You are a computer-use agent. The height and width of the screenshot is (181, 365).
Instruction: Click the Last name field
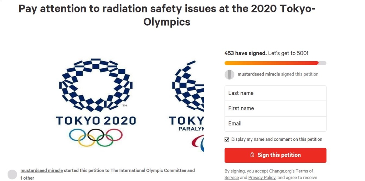click(276, 93)
